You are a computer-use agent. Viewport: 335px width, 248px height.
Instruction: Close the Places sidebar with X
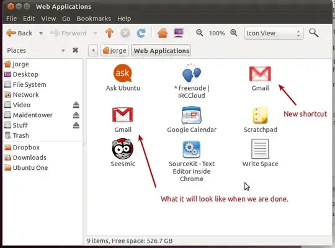tap(75, 50)
